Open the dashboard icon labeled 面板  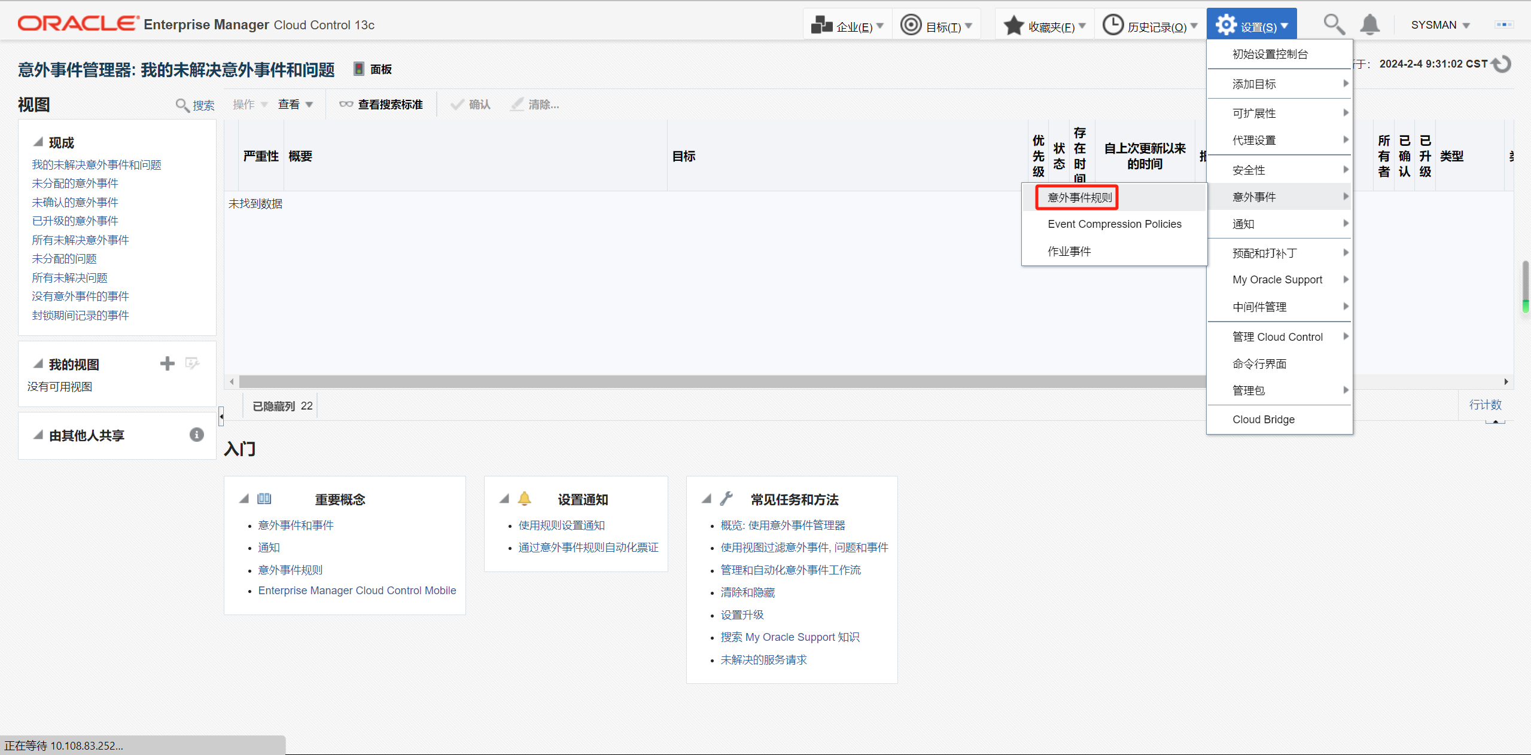pyautogui.click(x=359, y=69)
